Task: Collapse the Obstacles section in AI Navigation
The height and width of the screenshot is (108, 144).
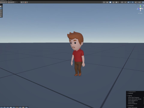Action: (x=127, y=106)
